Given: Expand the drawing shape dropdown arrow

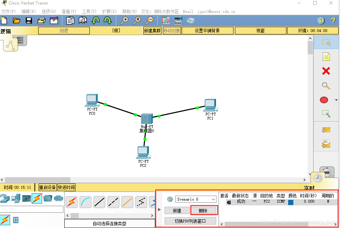Looking at the screenshot, I should coord(336,100).
